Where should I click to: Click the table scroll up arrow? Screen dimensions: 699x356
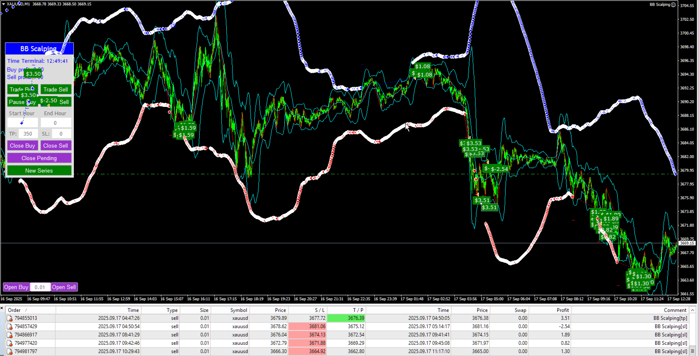tap(692, 310)
